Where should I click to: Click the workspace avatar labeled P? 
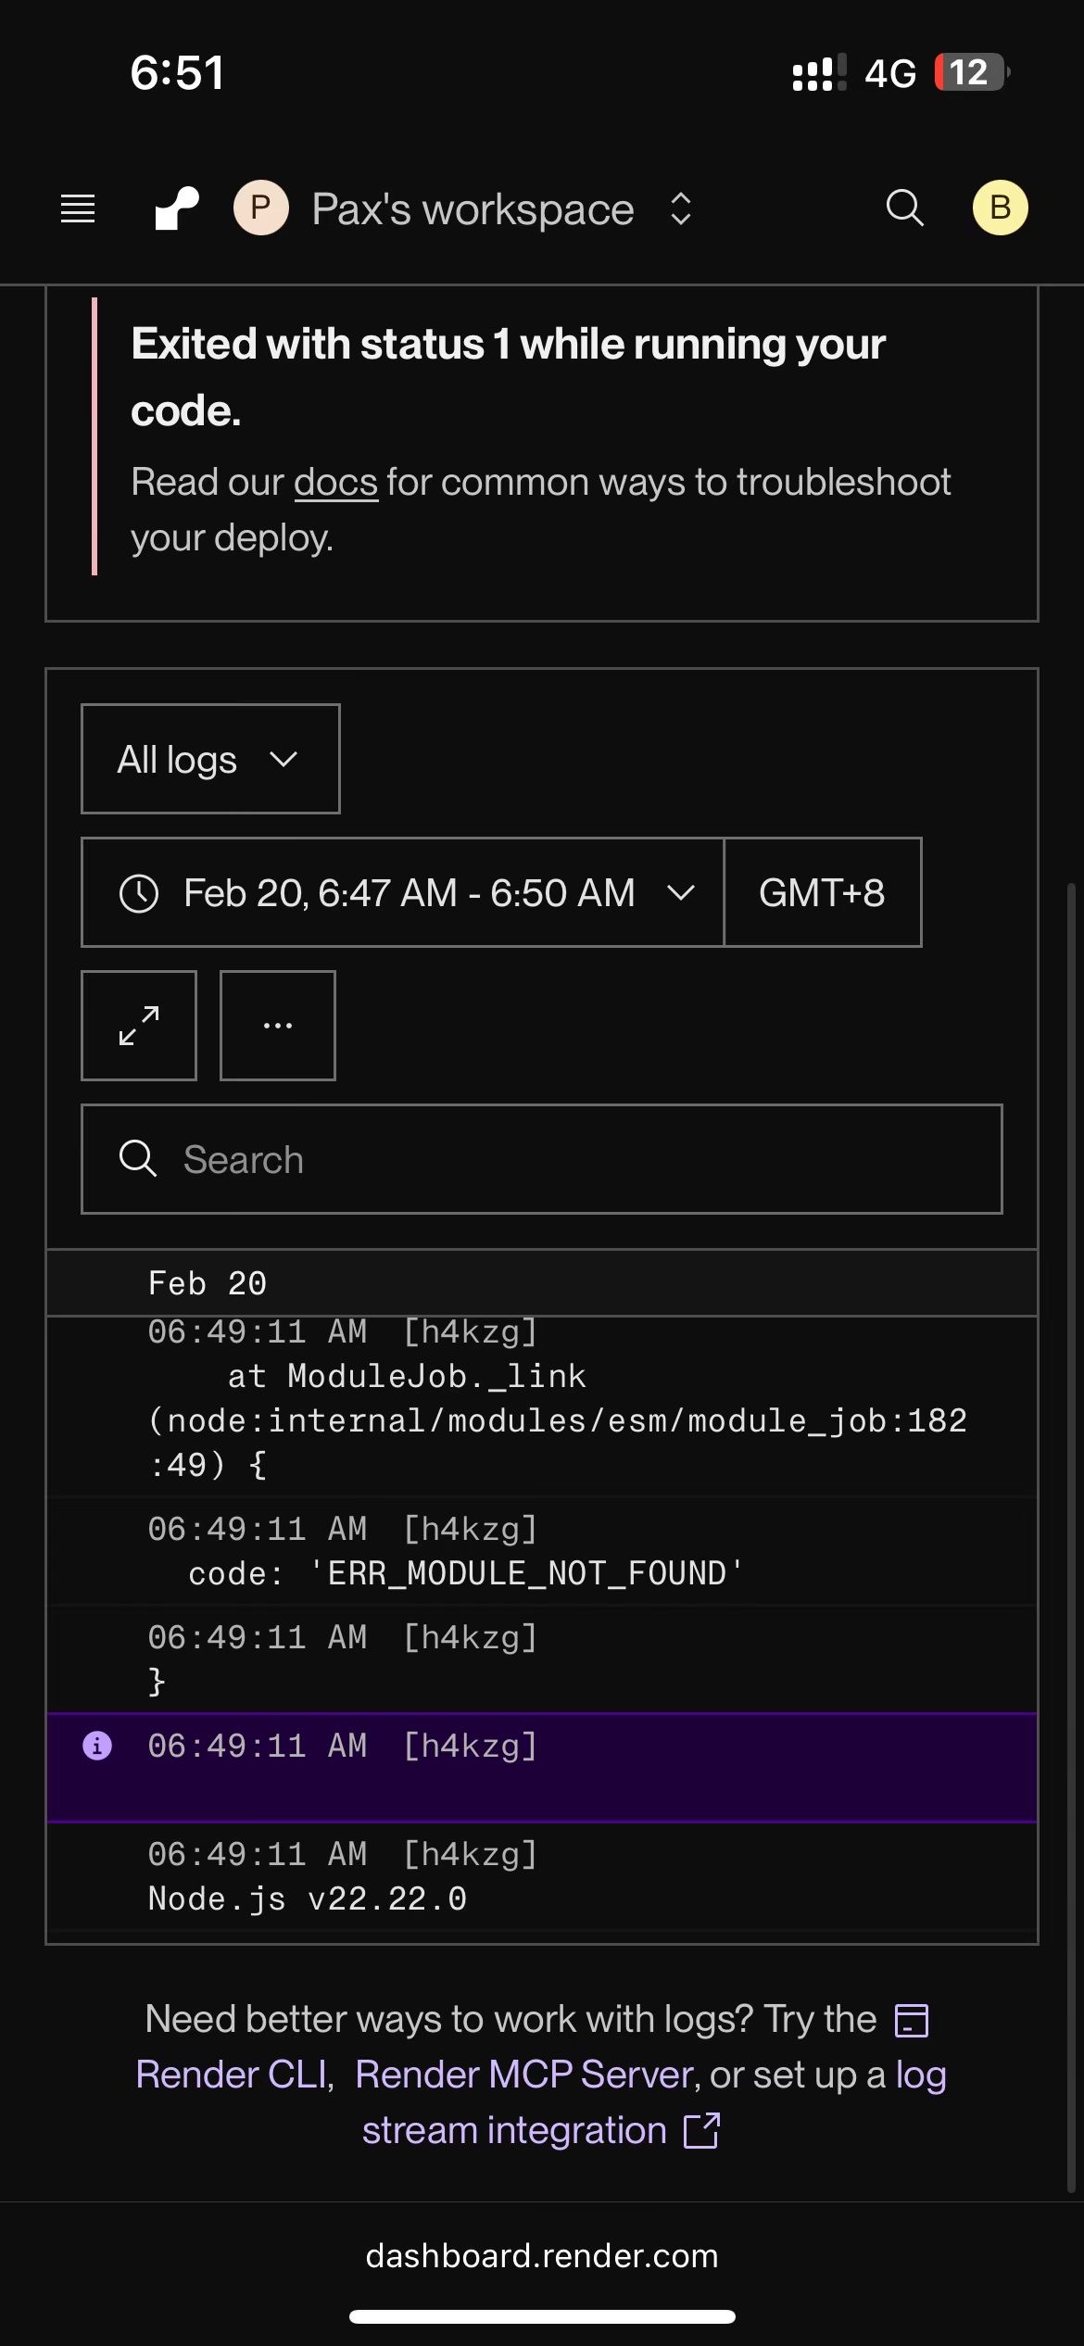coord(260,208)
